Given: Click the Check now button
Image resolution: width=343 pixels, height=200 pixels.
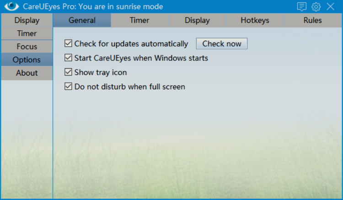Looking at the screenshot, I should point(222,43).
